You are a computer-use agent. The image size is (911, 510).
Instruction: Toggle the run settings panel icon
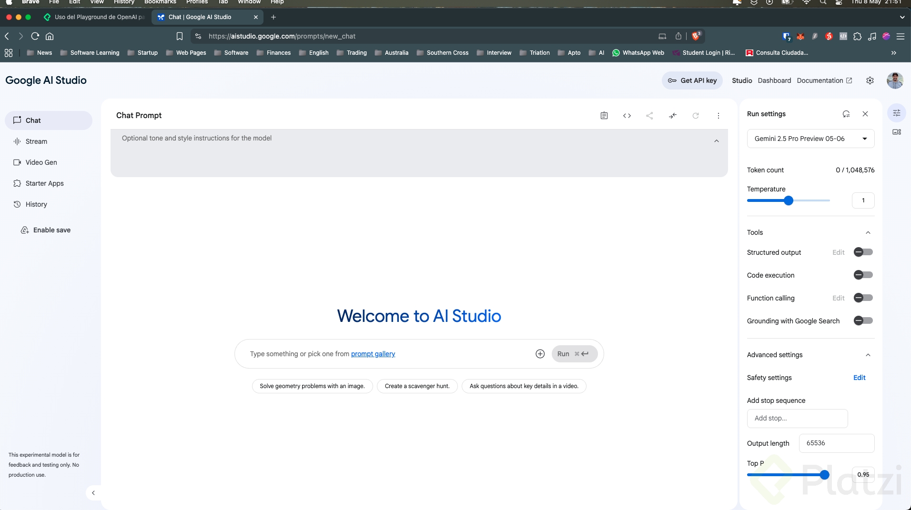click(897, 113)
